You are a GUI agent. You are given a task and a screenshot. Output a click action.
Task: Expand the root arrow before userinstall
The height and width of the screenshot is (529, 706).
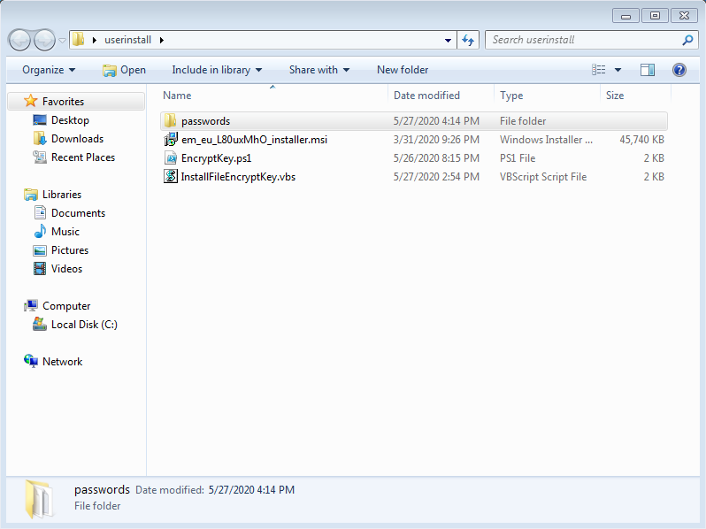(94, 40)
